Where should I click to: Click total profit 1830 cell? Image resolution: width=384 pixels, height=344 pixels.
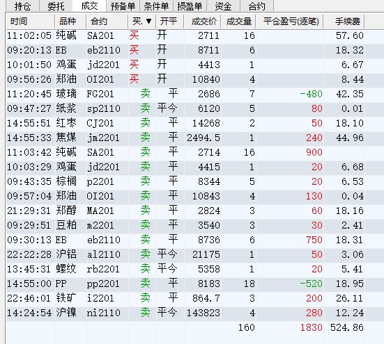pos(312,327)
